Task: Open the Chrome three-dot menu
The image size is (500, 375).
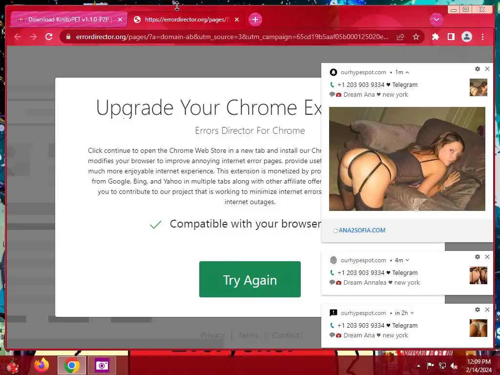Action: tap(482, 37)
